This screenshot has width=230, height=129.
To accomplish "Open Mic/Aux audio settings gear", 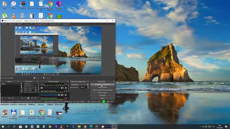I will pyautogui.click(x=66, y=88).
